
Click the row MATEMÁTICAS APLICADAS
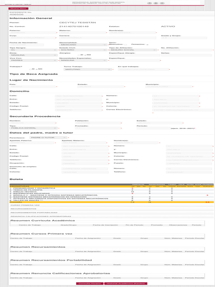111,193
